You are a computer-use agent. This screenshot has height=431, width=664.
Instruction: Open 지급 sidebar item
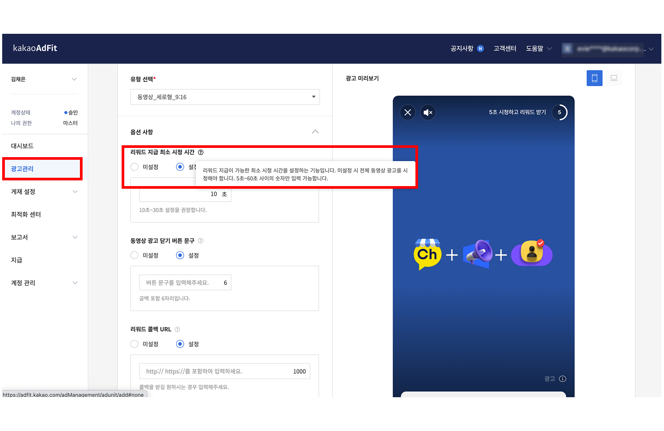(16, 260)
